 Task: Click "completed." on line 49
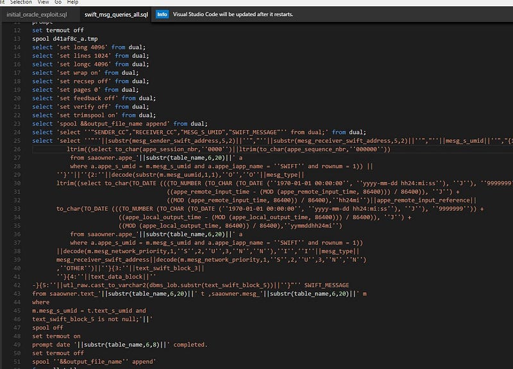[190, 345]
